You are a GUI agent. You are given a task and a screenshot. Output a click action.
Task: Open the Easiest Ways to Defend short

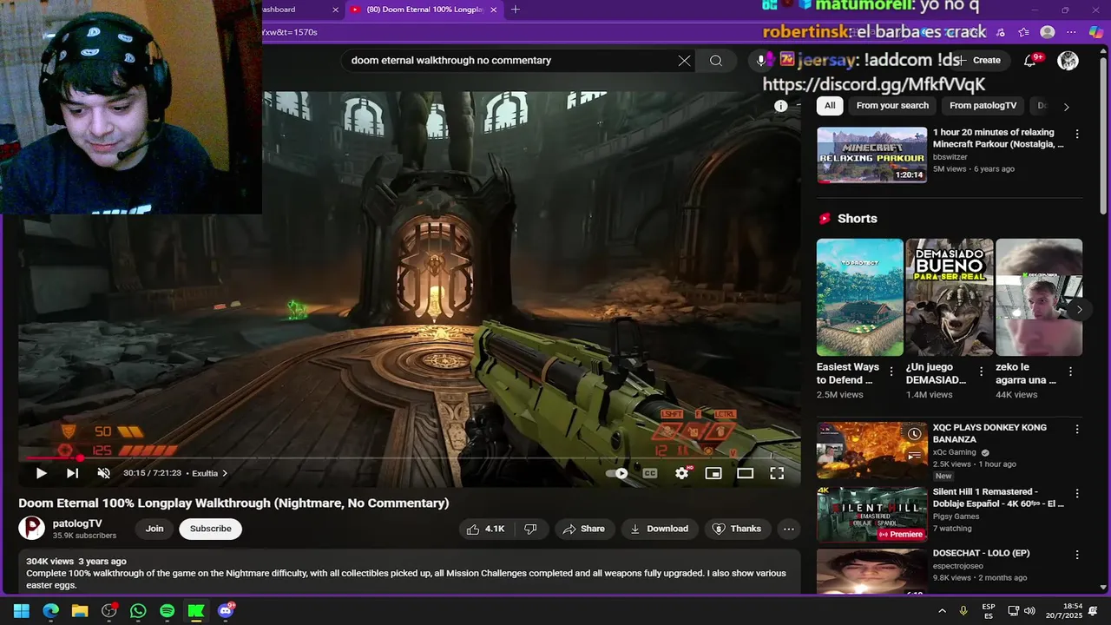[859, 298]
